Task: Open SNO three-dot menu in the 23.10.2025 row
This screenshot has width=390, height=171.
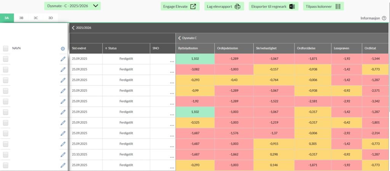Action: point(172,158)
